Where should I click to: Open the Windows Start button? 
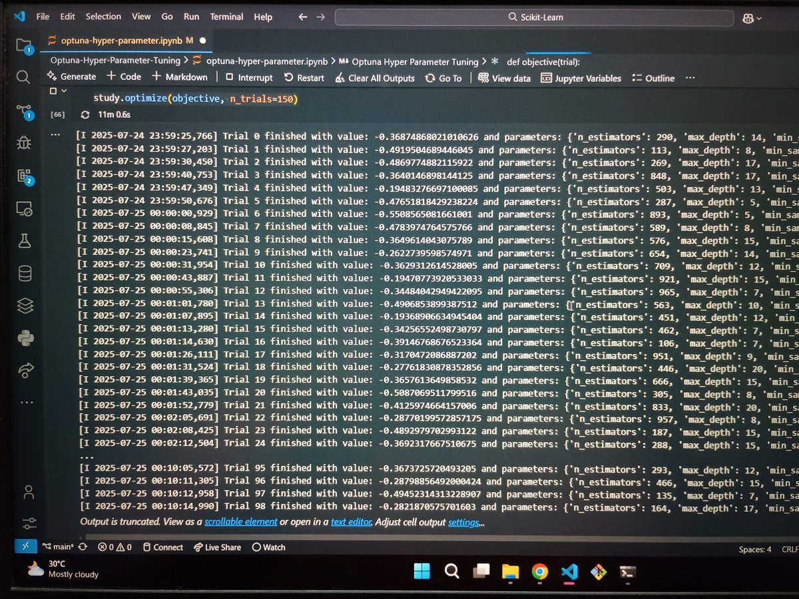tap(421, 572)
